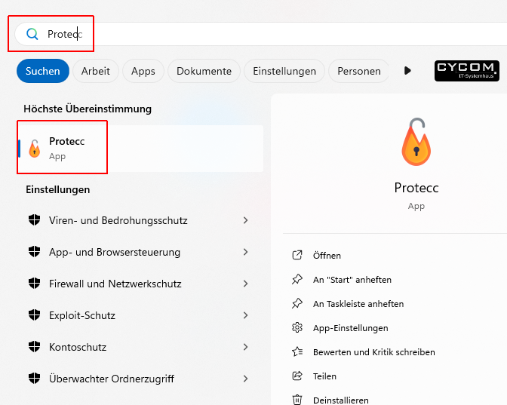Click shield icon beside Firewall und Netzwerkschutz
The width and height of the screenshot is (507, 405).
point(34,283)
